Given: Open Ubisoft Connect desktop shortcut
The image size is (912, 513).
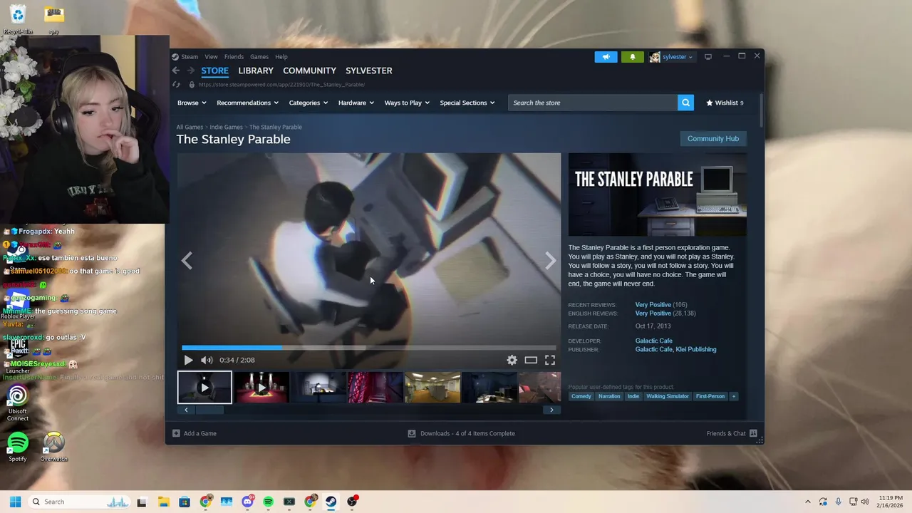Looking at the screenshot, I should tap(18, 403).
